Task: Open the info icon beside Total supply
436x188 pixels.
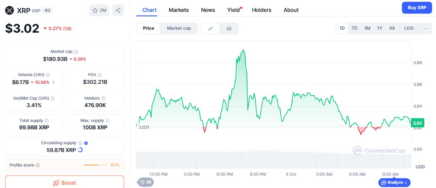Action: (x=47, y=121)
